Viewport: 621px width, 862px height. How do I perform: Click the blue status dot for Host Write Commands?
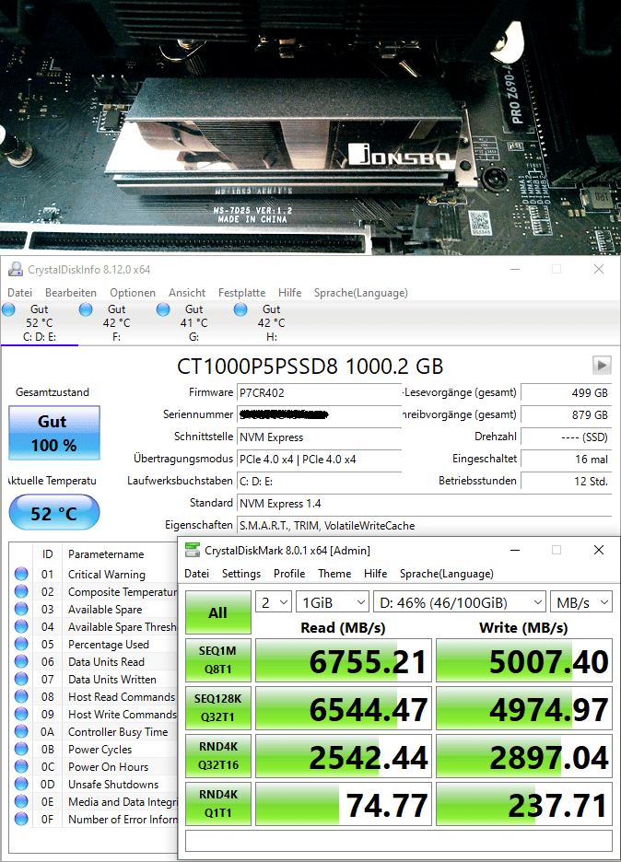coord(21,714)
